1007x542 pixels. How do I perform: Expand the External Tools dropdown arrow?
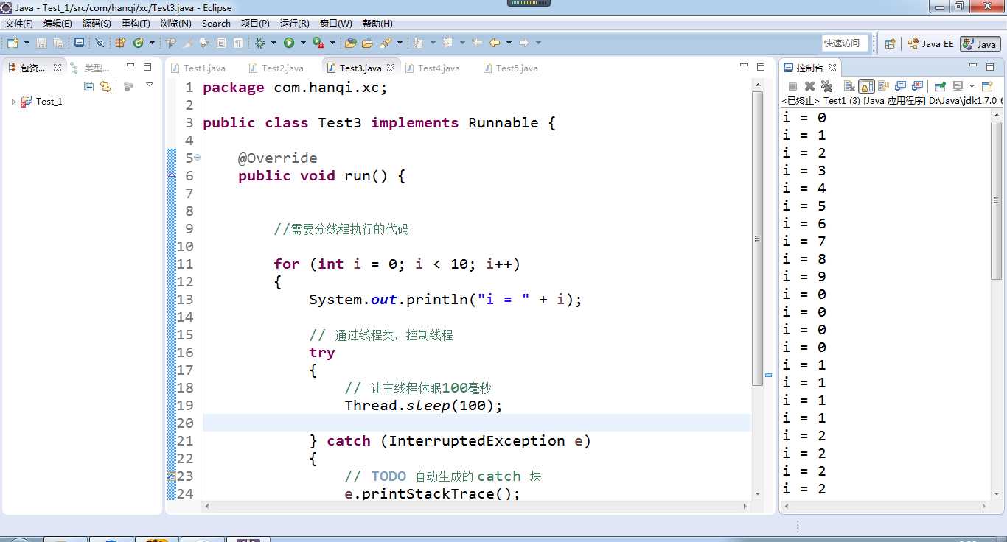(x=332, y=43)
